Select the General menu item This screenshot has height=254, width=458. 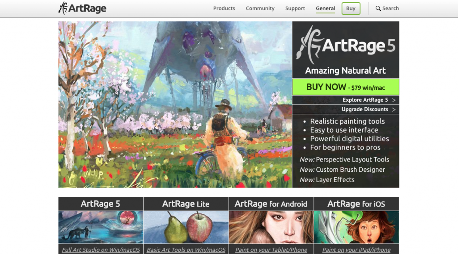coord(325,8)
